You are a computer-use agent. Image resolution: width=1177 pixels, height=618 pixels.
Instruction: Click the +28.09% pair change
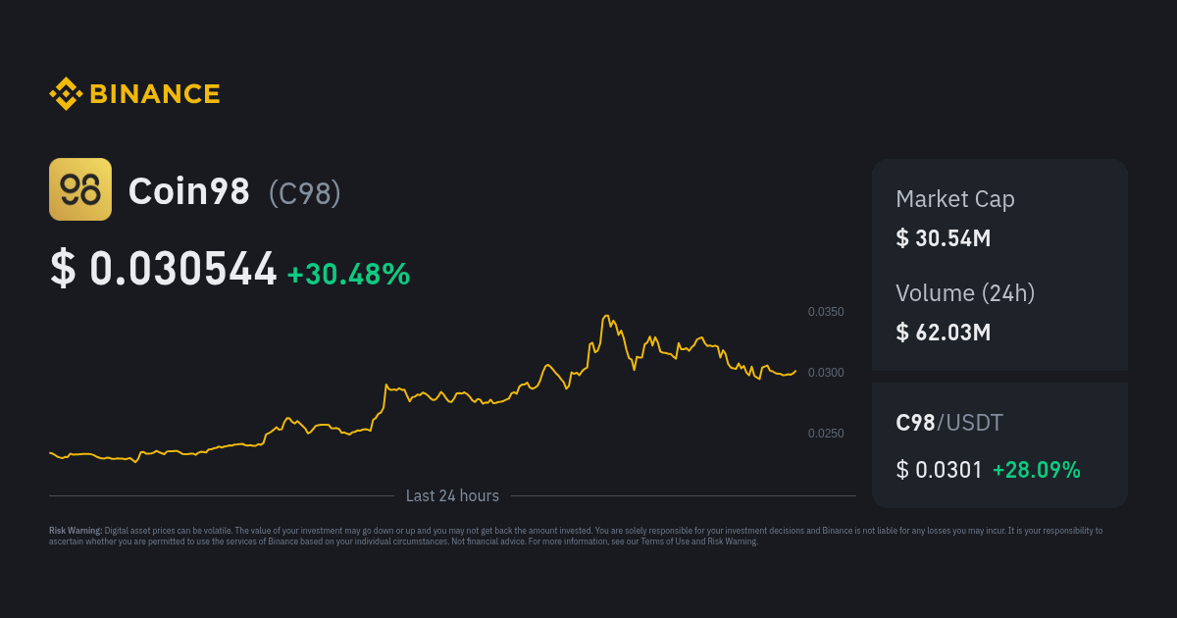point(1037,470)
